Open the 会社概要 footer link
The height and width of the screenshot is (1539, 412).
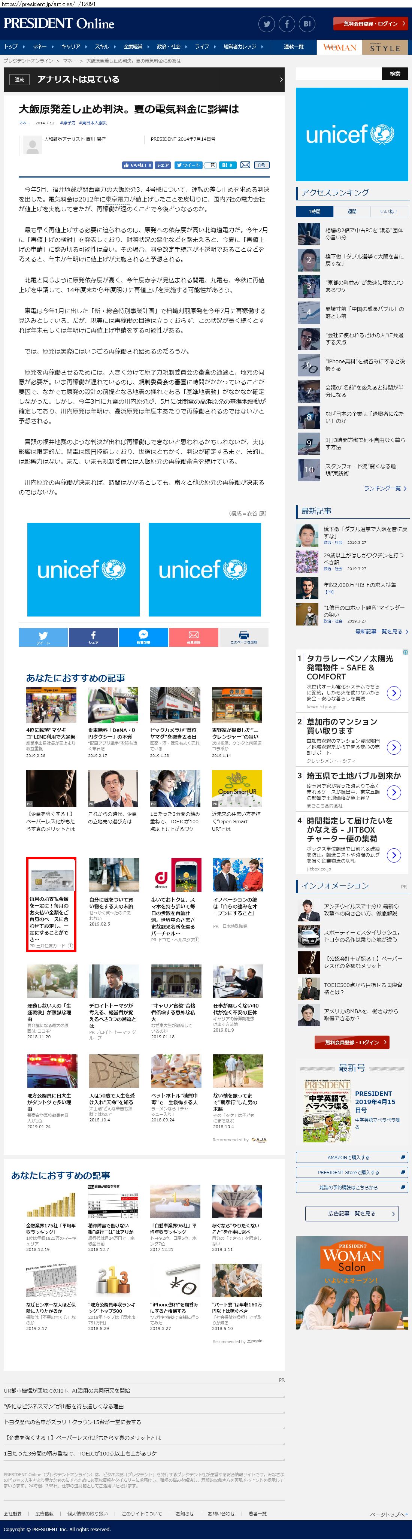[12, 1513]
